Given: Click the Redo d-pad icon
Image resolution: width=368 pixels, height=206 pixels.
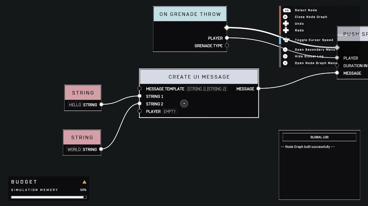Looking at the screenshot, I should click(x=285, y=30).
